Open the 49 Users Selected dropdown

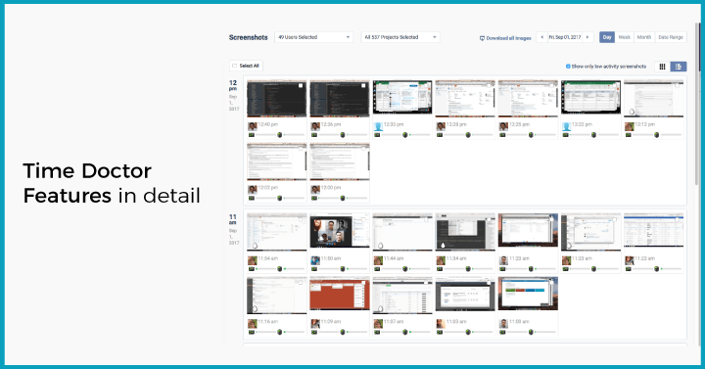(x=314, y=37)
